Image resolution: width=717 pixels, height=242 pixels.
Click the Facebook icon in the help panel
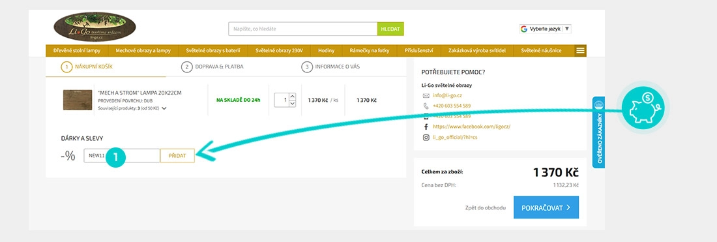pyautogui.click(x=426, y=127)
